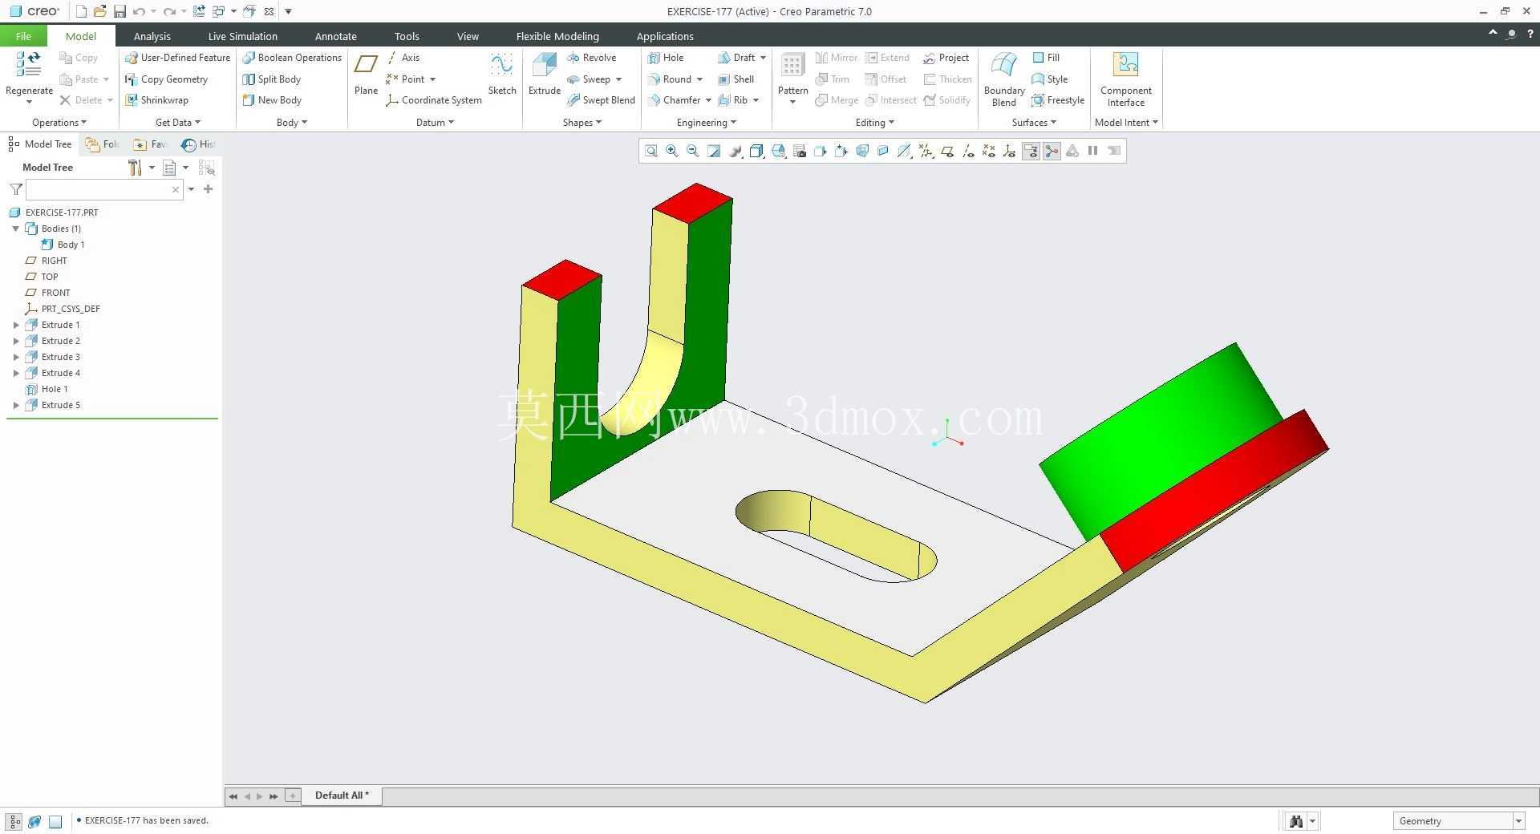Open the Pattern tool
Screen dimensions: 1540x834
pyautogui.click(x=792, y=66)
